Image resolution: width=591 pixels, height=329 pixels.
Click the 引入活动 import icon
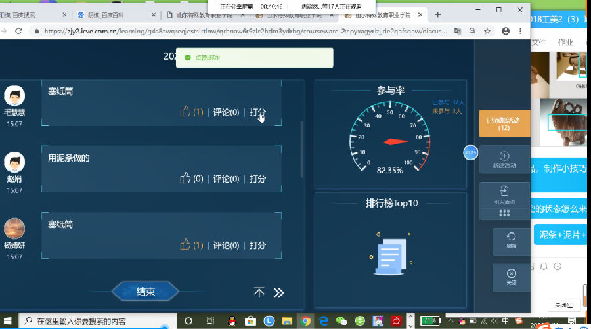(x=504, y=191)
